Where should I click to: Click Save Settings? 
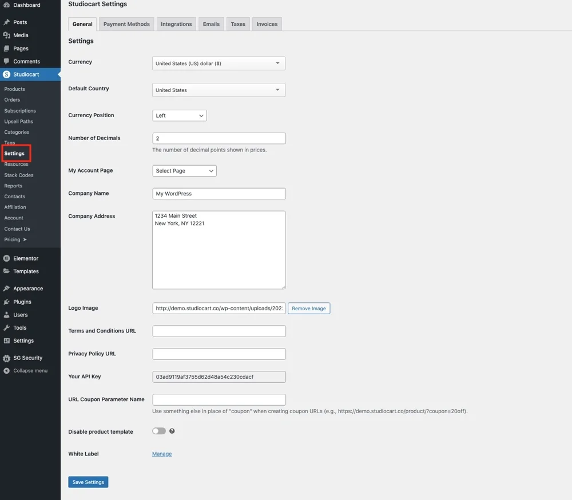pos(88,482)
